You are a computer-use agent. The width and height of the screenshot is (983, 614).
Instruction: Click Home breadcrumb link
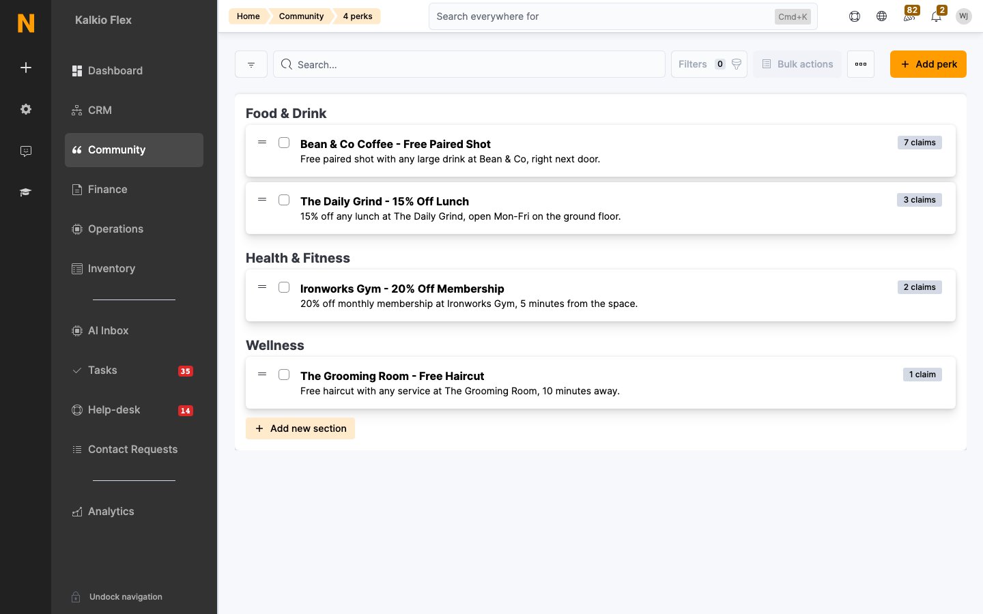click(248, 16)
